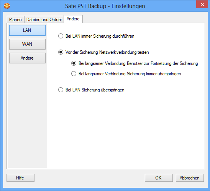The width and height of the screenshot is (210, 191).
Task: Open Hilfe for this dialog
Action: (20, 178)
